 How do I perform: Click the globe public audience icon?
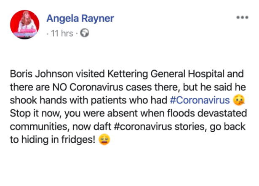(x=84, y=33)
